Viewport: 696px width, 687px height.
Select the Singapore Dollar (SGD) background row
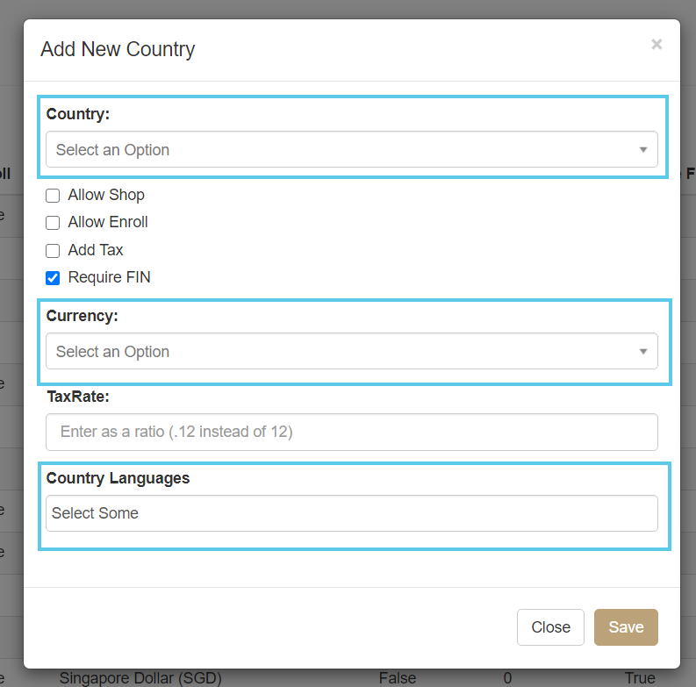(x=140, y=677)
